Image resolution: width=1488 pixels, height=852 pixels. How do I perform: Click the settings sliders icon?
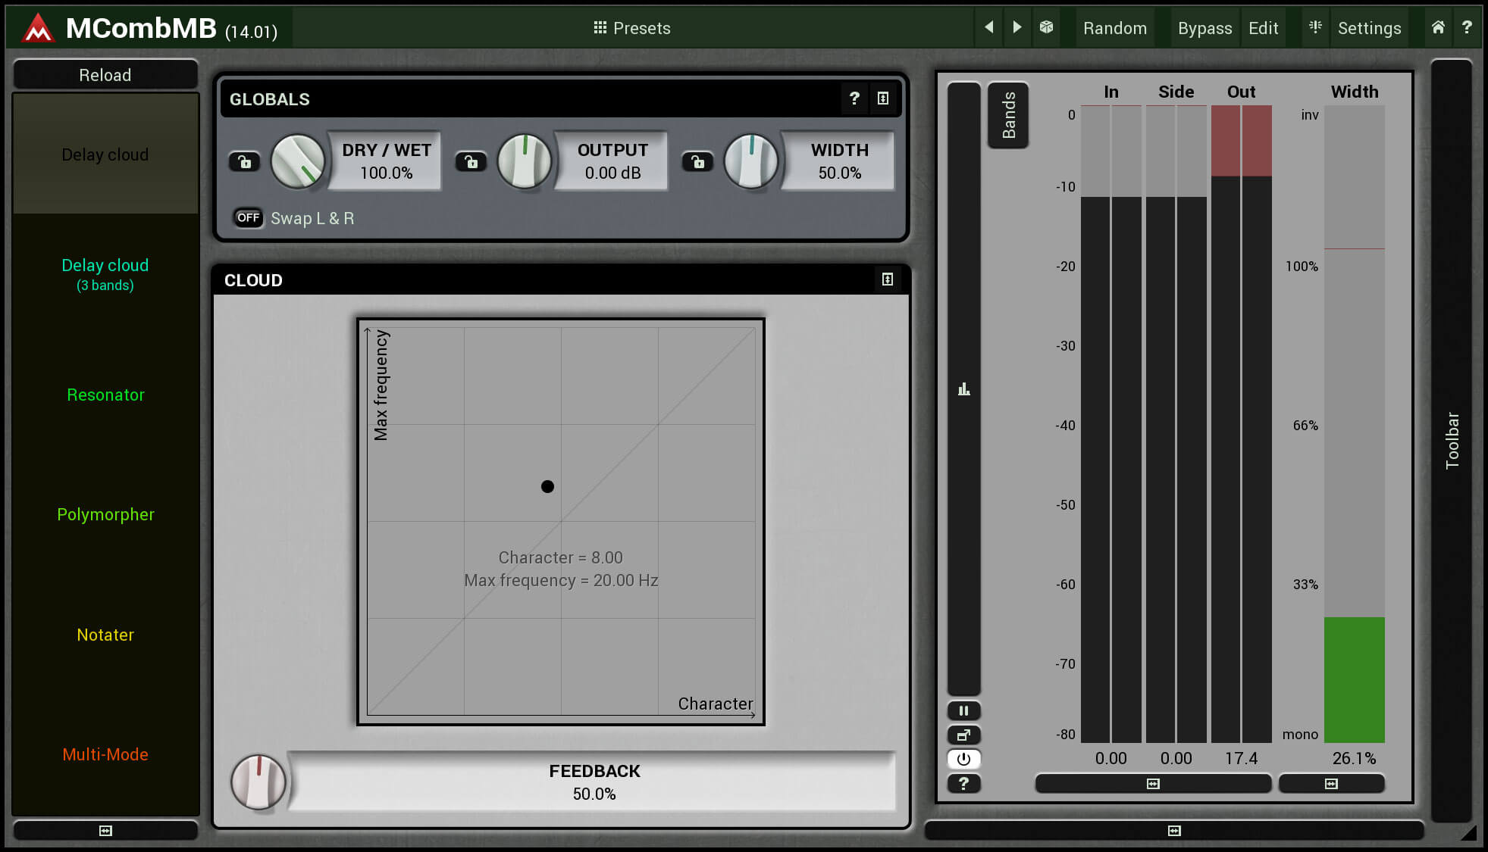(x=1315, y=27)
